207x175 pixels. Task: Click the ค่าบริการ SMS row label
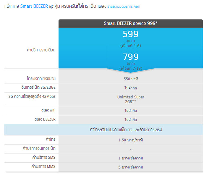coord(43,158)
